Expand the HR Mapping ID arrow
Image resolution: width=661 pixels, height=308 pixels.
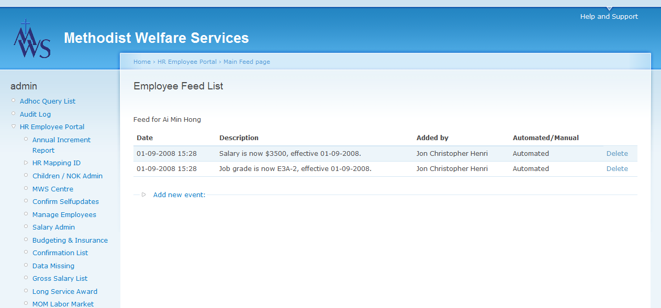coord(26,163)
